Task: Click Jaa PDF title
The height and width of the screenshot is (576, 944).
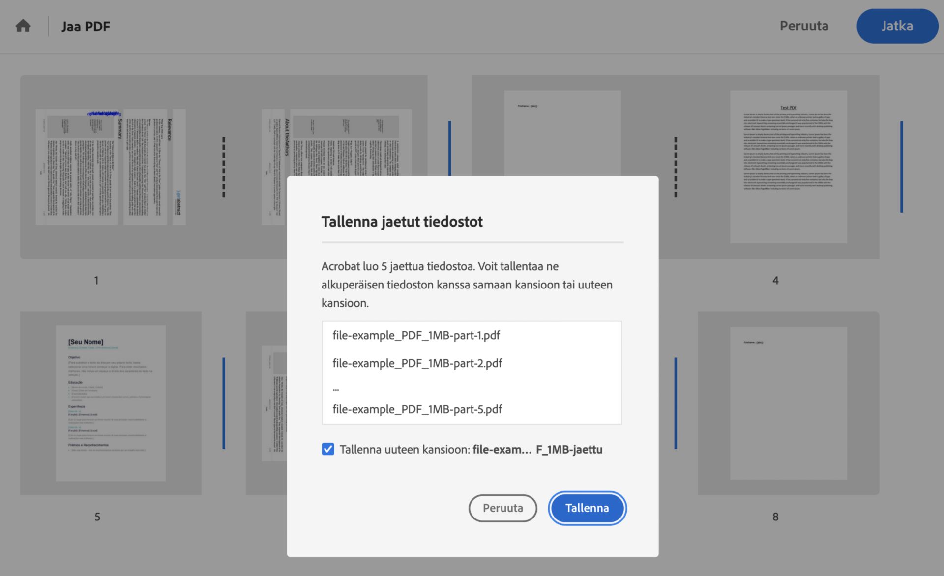Action: pyautogui.click(x=86, y=26)
